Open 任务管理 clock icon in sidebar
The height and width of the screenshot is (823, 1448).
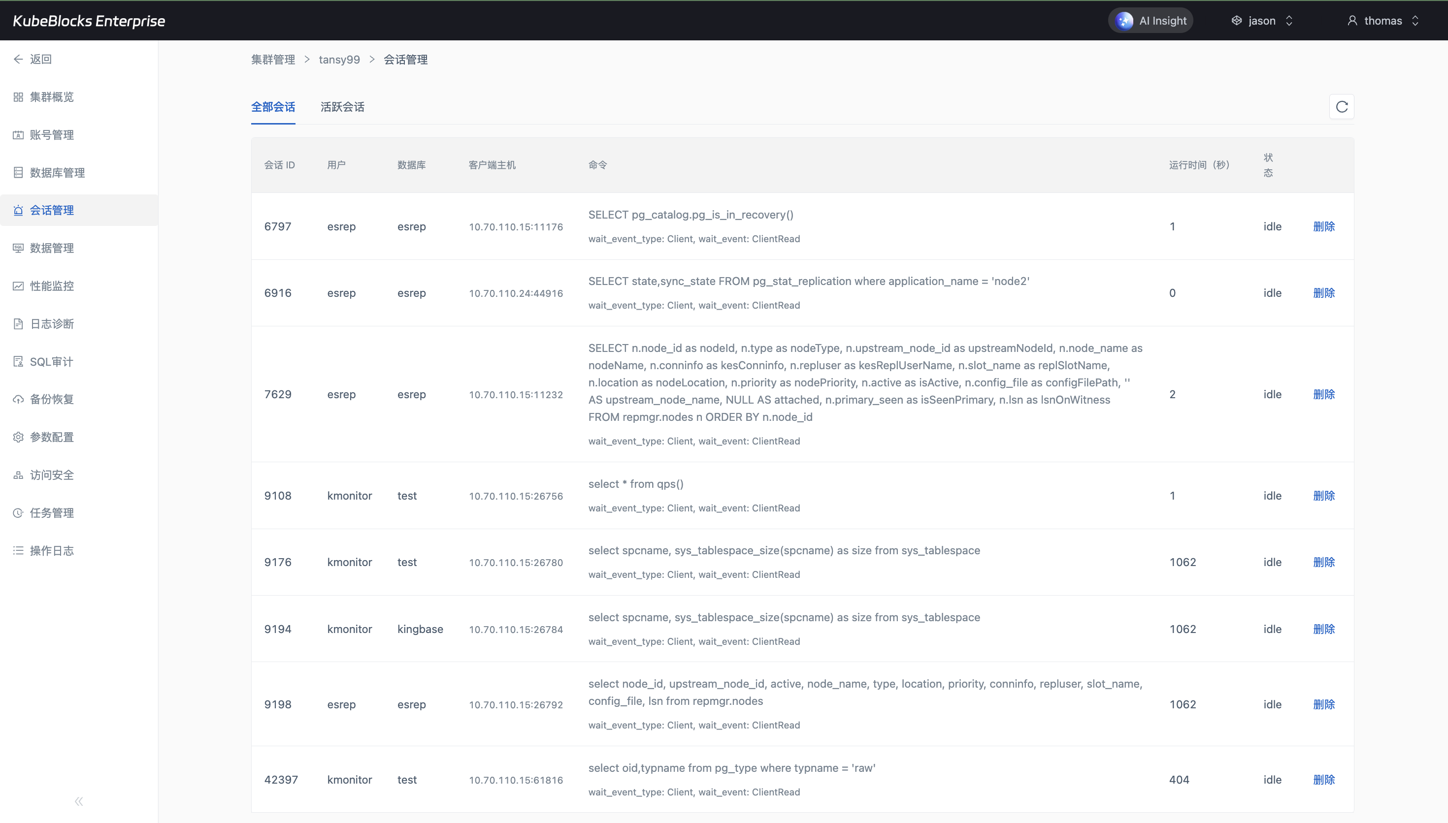(18, 513)
